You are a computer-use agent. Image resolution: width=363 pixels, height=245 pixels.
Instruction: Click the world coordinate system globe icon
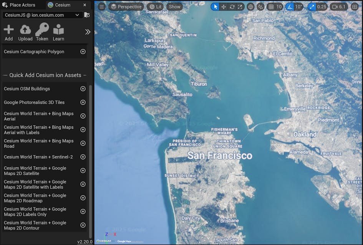[x=251, y=7]
